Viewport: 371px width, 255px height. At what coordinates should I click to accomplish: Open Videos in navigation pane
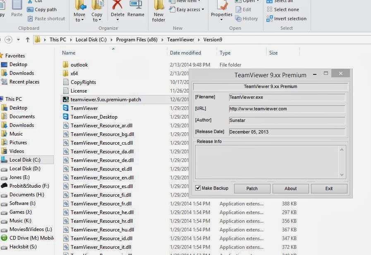[17, 151]
